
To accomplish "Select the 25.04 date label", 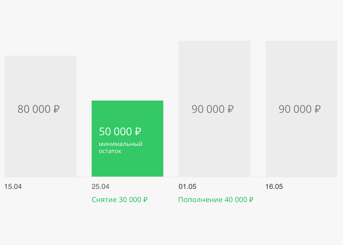I will (100, 187).
